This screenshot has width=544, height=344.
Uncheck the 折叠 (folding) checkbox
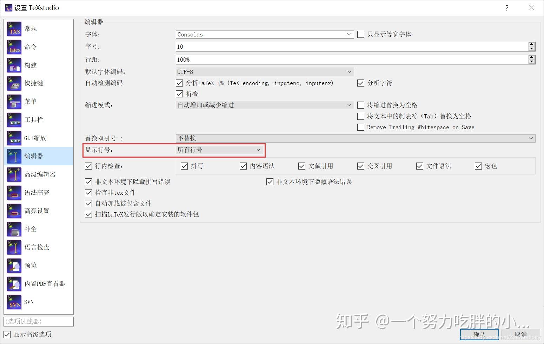[x=179, y=94]
